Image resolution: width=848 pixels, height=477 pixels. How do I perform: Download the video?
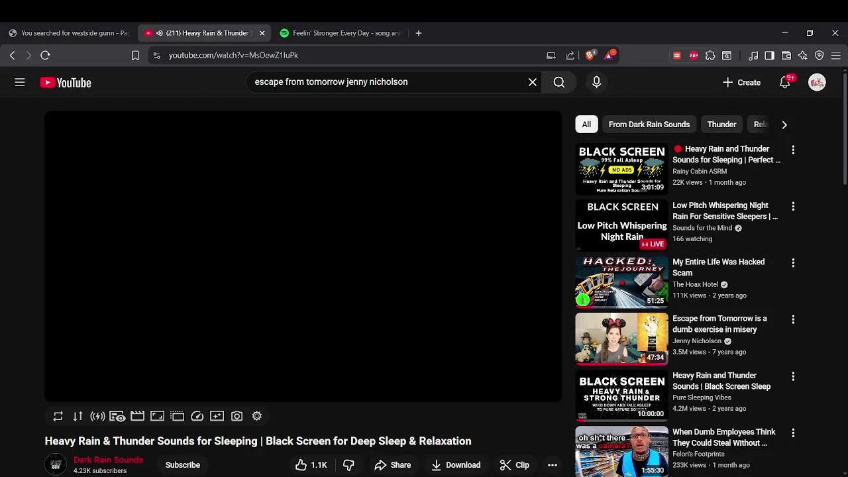(456, 465)
